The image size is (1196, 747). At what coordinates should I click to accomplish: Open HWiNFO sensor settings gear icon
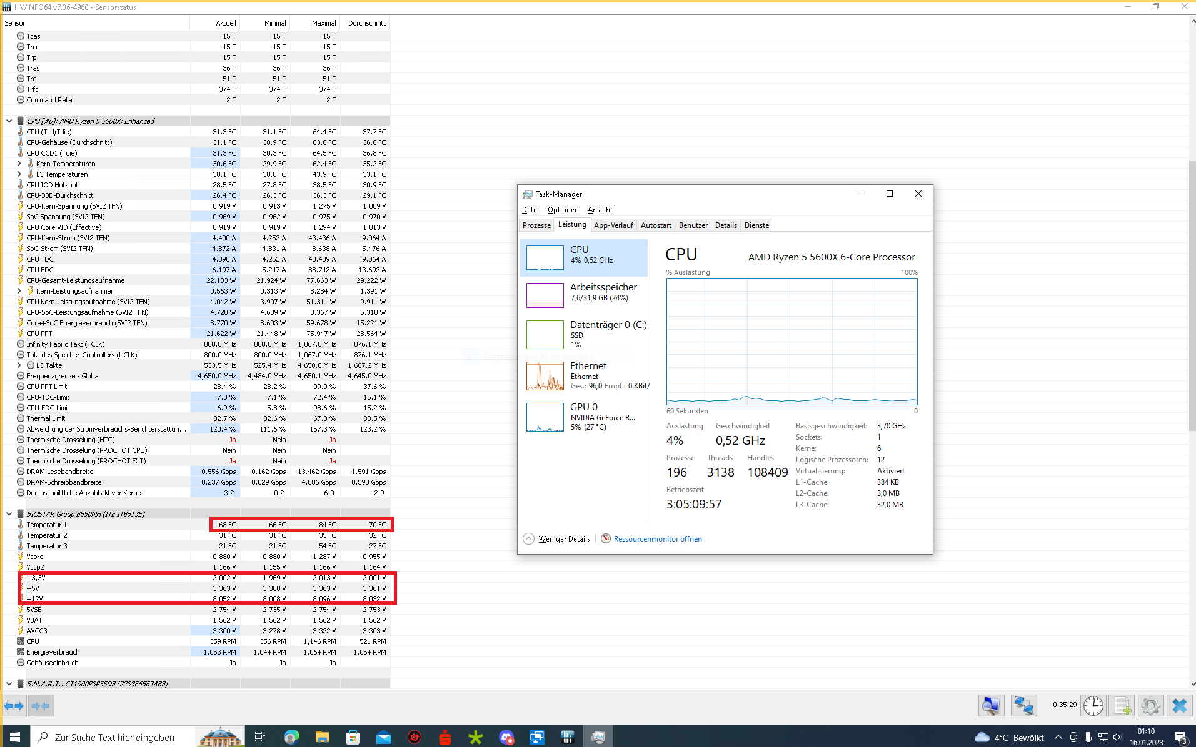[1151, 706]
